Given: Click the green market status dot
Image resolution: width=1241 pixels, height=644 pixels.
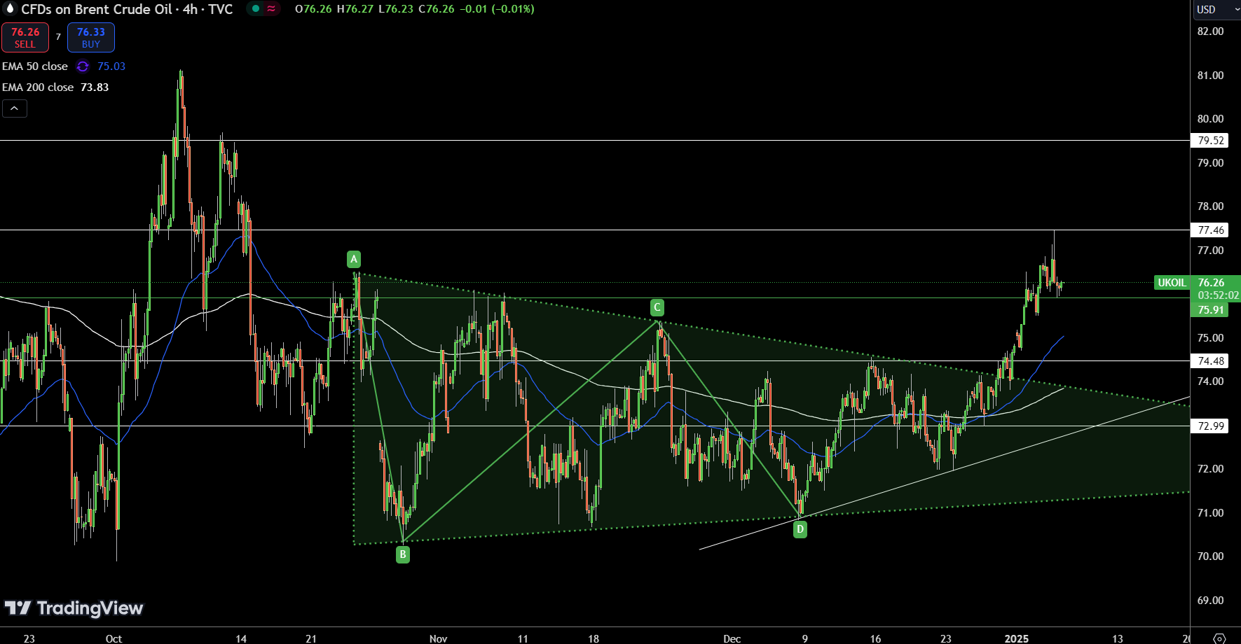Looking at the screenshot, I should (x=256, y=9).
